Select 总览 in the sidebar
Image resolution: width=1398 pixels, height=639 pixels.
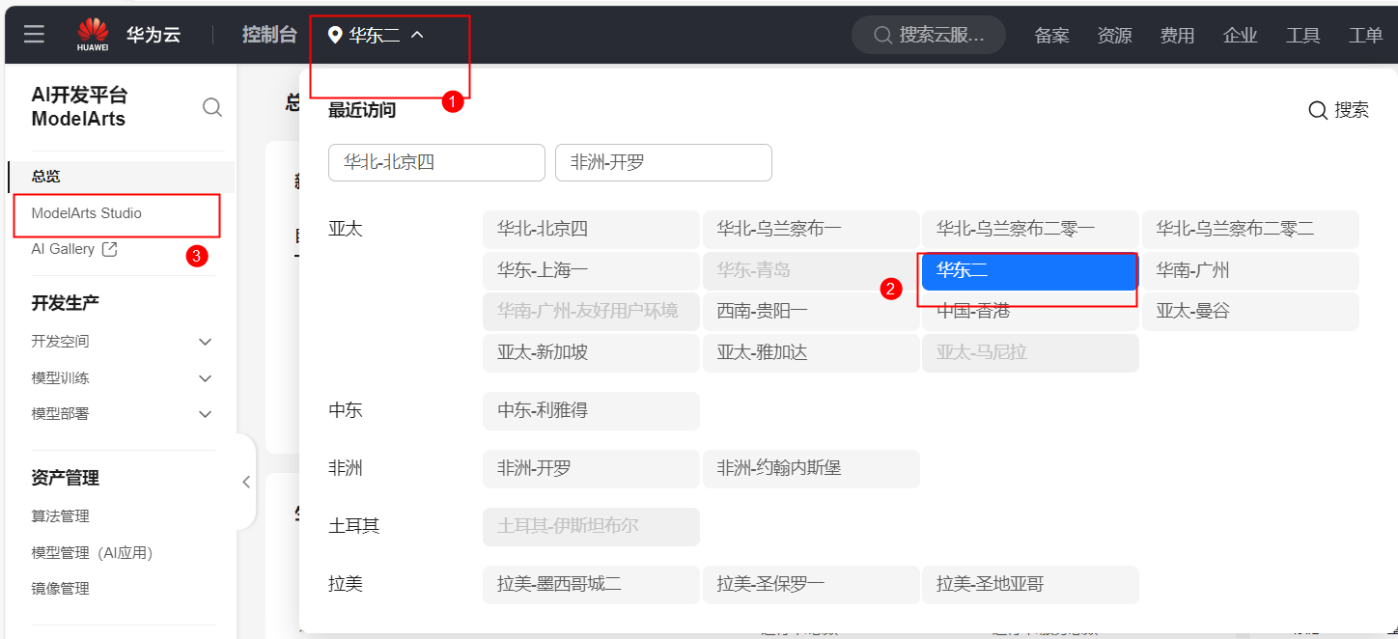122,177
